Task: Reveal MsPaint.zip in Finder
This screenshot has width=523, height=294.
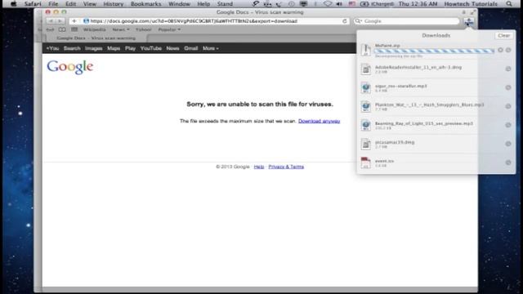Action: point(508,50)
